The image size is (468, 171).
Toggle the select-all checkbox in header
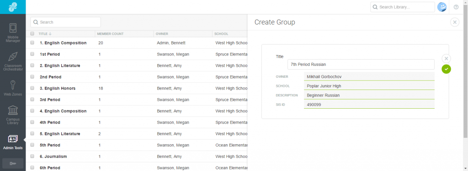point(32,34)
